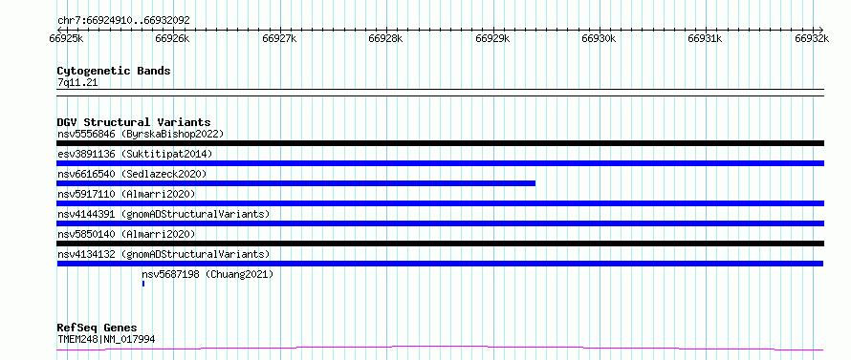Select the blue bar under nsv5917110
The height and width of the screenshot is (360, 851).
click(x=440, y=203)
